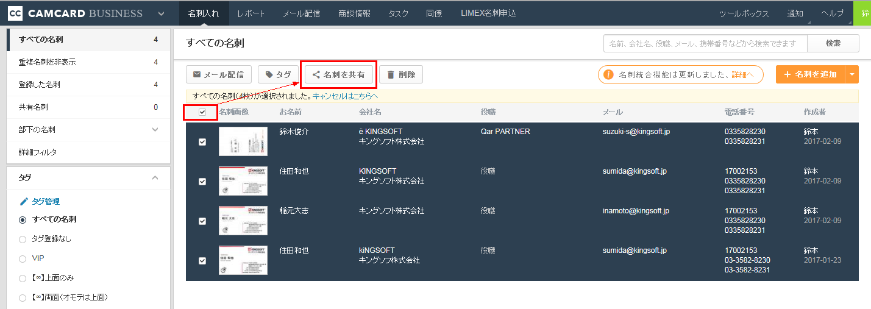
Task: Toggle the select-all header checkbox
Action: (202, 112)
